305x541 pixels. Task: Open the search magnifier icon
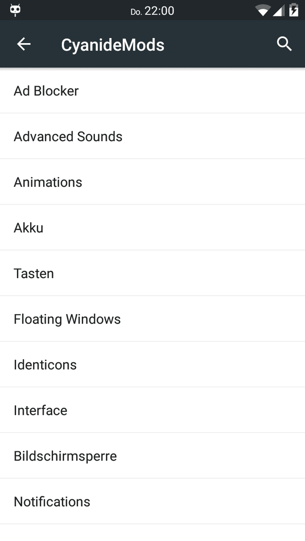[x=284, y=44]
